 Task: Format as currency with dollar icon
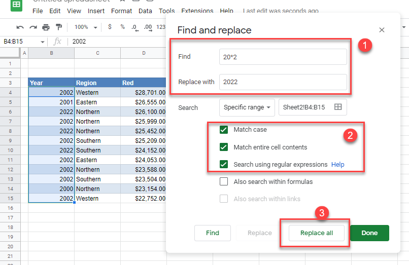[110, 27]
